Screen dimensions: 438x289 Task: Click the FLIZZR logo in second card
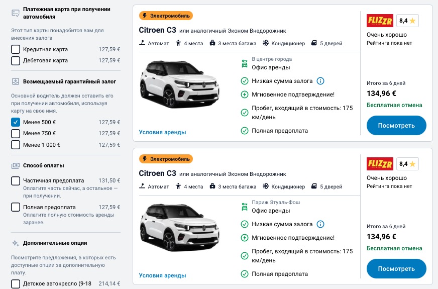coord(380,164)
